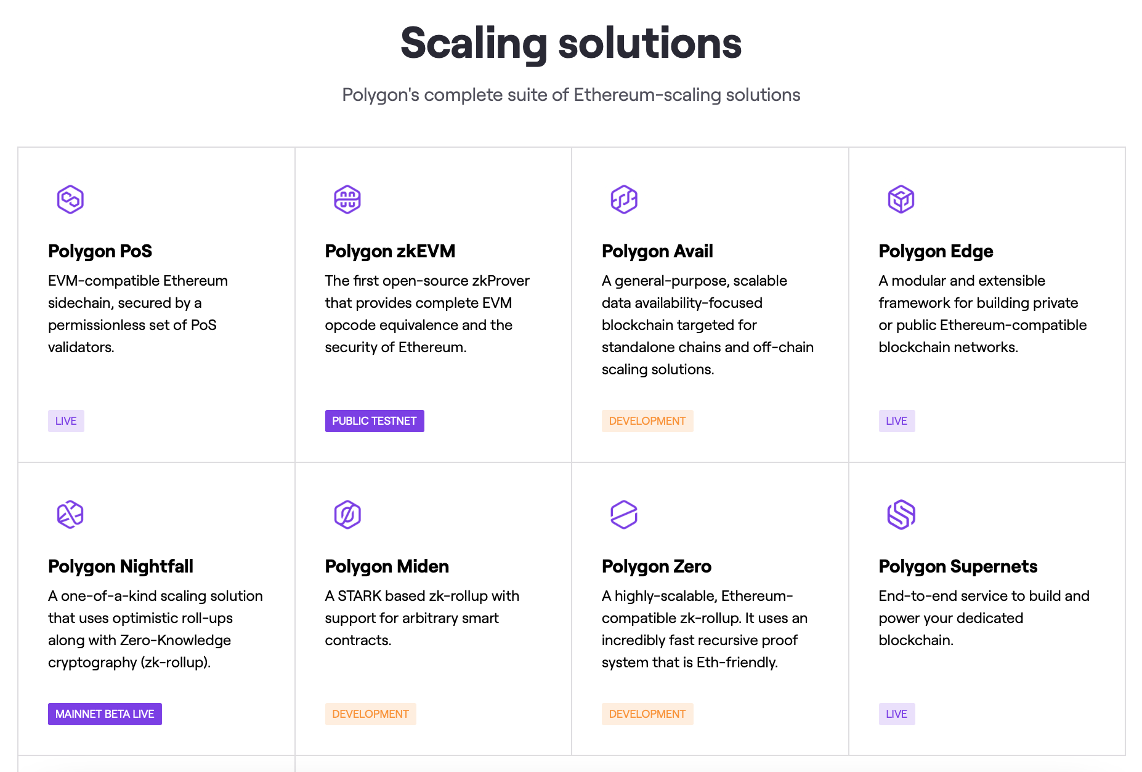Select the Polygon Supernets title

(958, 566)
